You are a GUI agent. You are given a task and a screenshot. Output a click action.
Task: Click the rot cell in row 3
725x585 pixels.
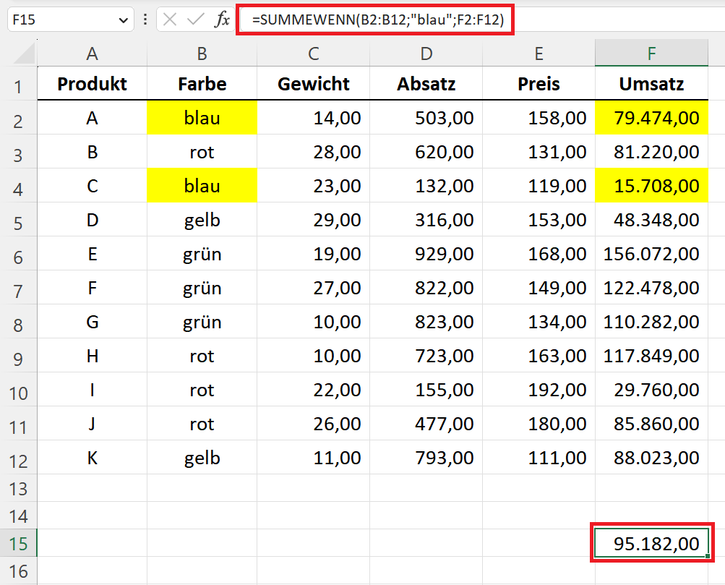(202, 152)
